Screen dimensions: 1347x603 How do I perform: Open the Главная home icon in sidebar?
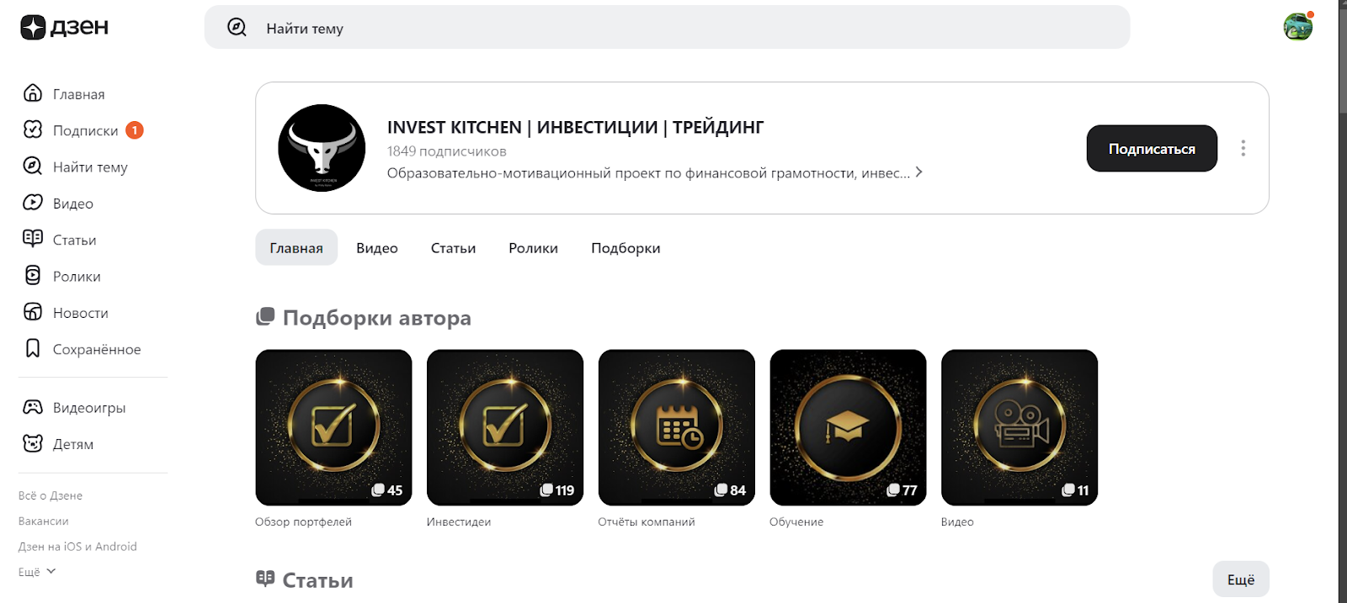33,93
